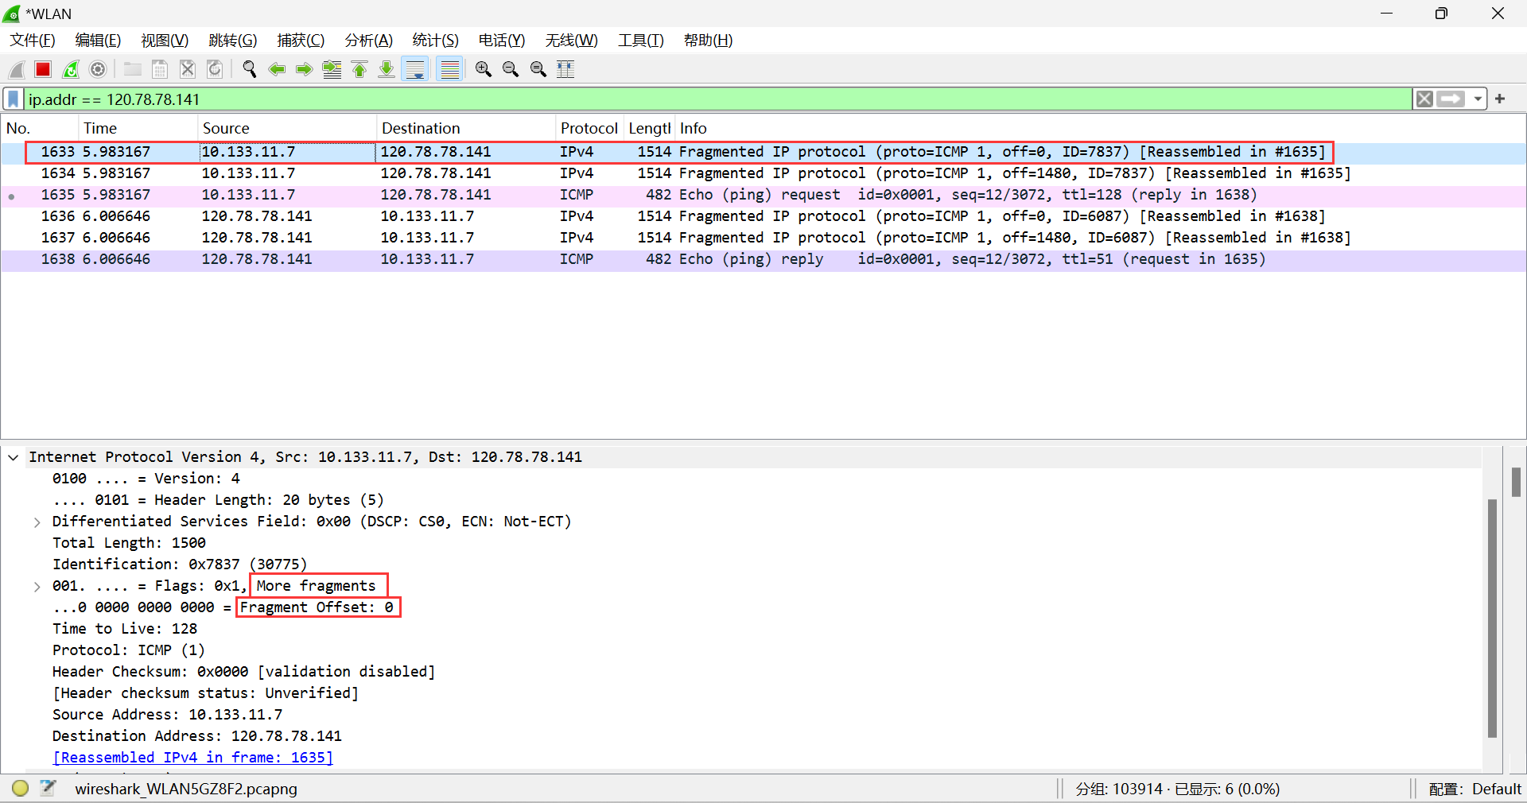Screen dimensions: 1527x803
Task: Select Source Address: 10.133.11.7 field
Action: pyautogui.click(x=167, y=715)
